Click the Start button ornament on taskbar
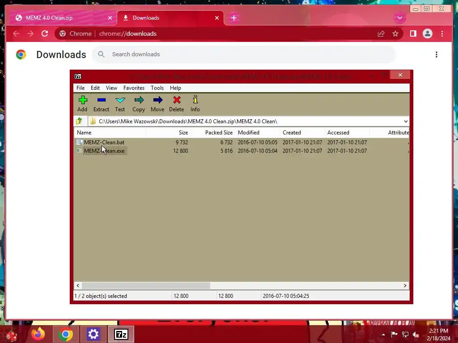 [x=12, y=335]
